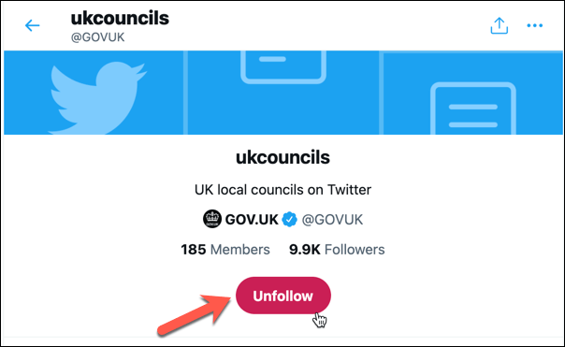Screen dimensions: 565x347
Task: Click the large ukcouncils list name
Action: pos(282,157)
